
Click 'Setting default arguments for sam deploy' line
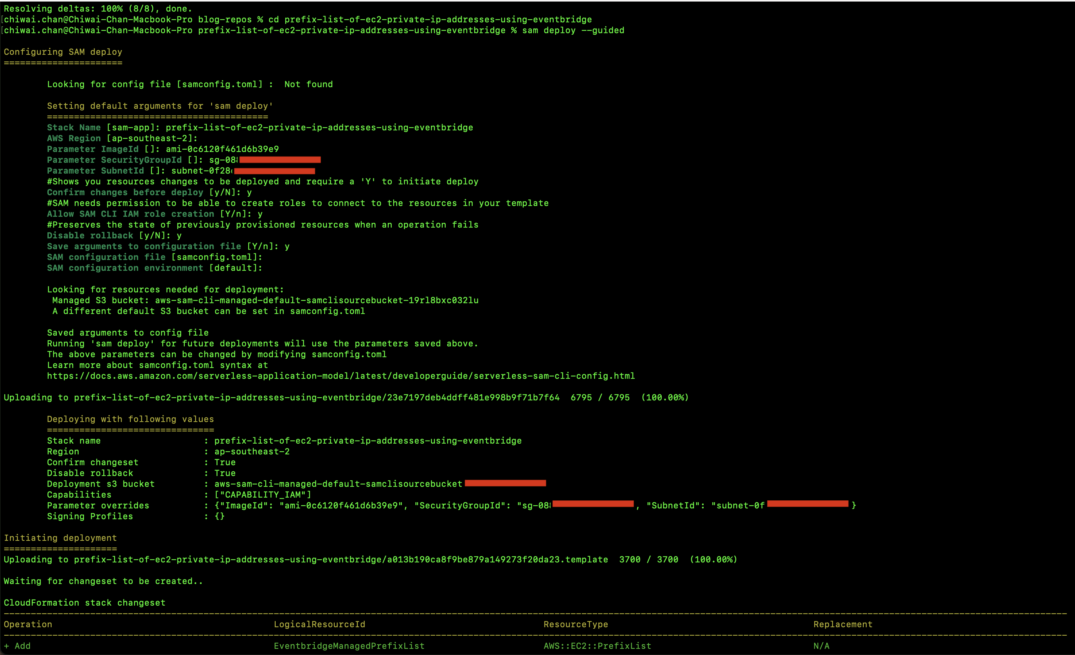pos(160,106)
